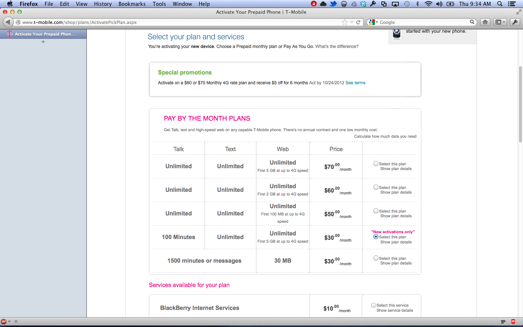This screenshot has height=327, width=523.
Task: Open the Help menu
Action: pyautogui.click(x=204, y=4)
